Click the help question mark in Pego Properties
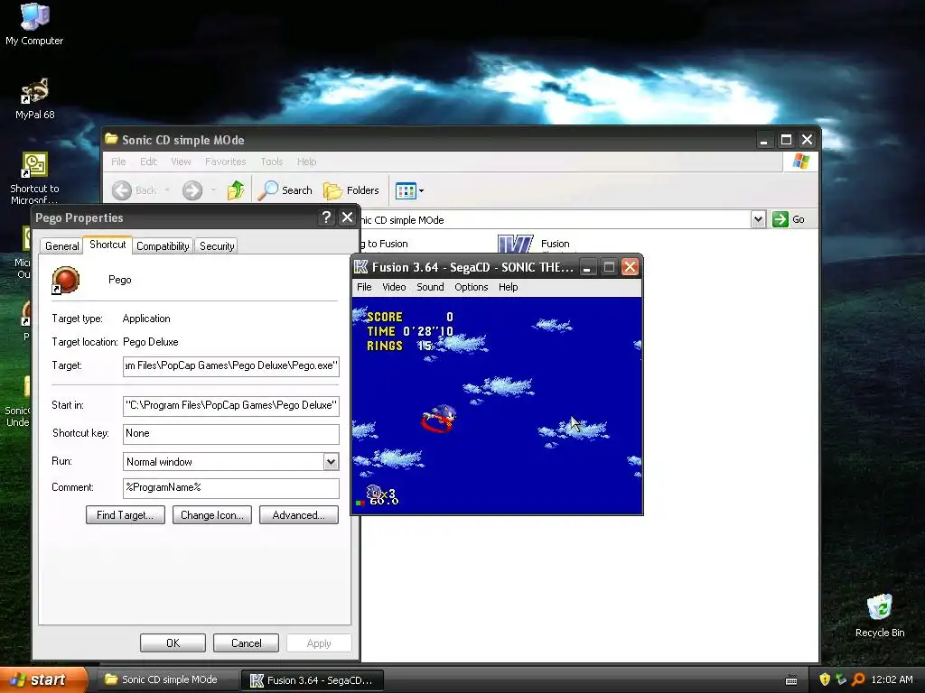This screenshot has height=693, width=925. click(x=326, y=217)
